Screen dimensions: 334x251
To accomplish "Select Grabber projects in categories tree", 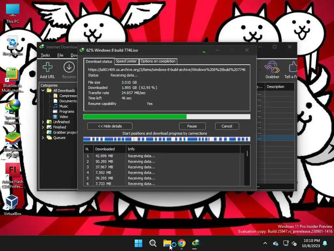I will click(x=62, y=132).
